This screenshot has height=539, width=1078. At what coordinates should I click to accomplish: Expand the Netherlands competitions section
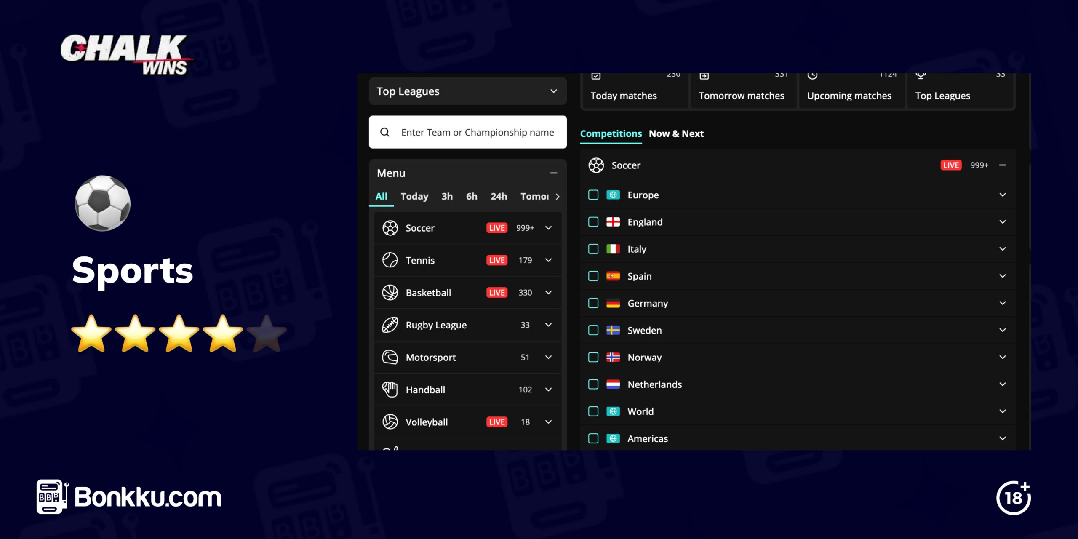[x=1002, y=384]
